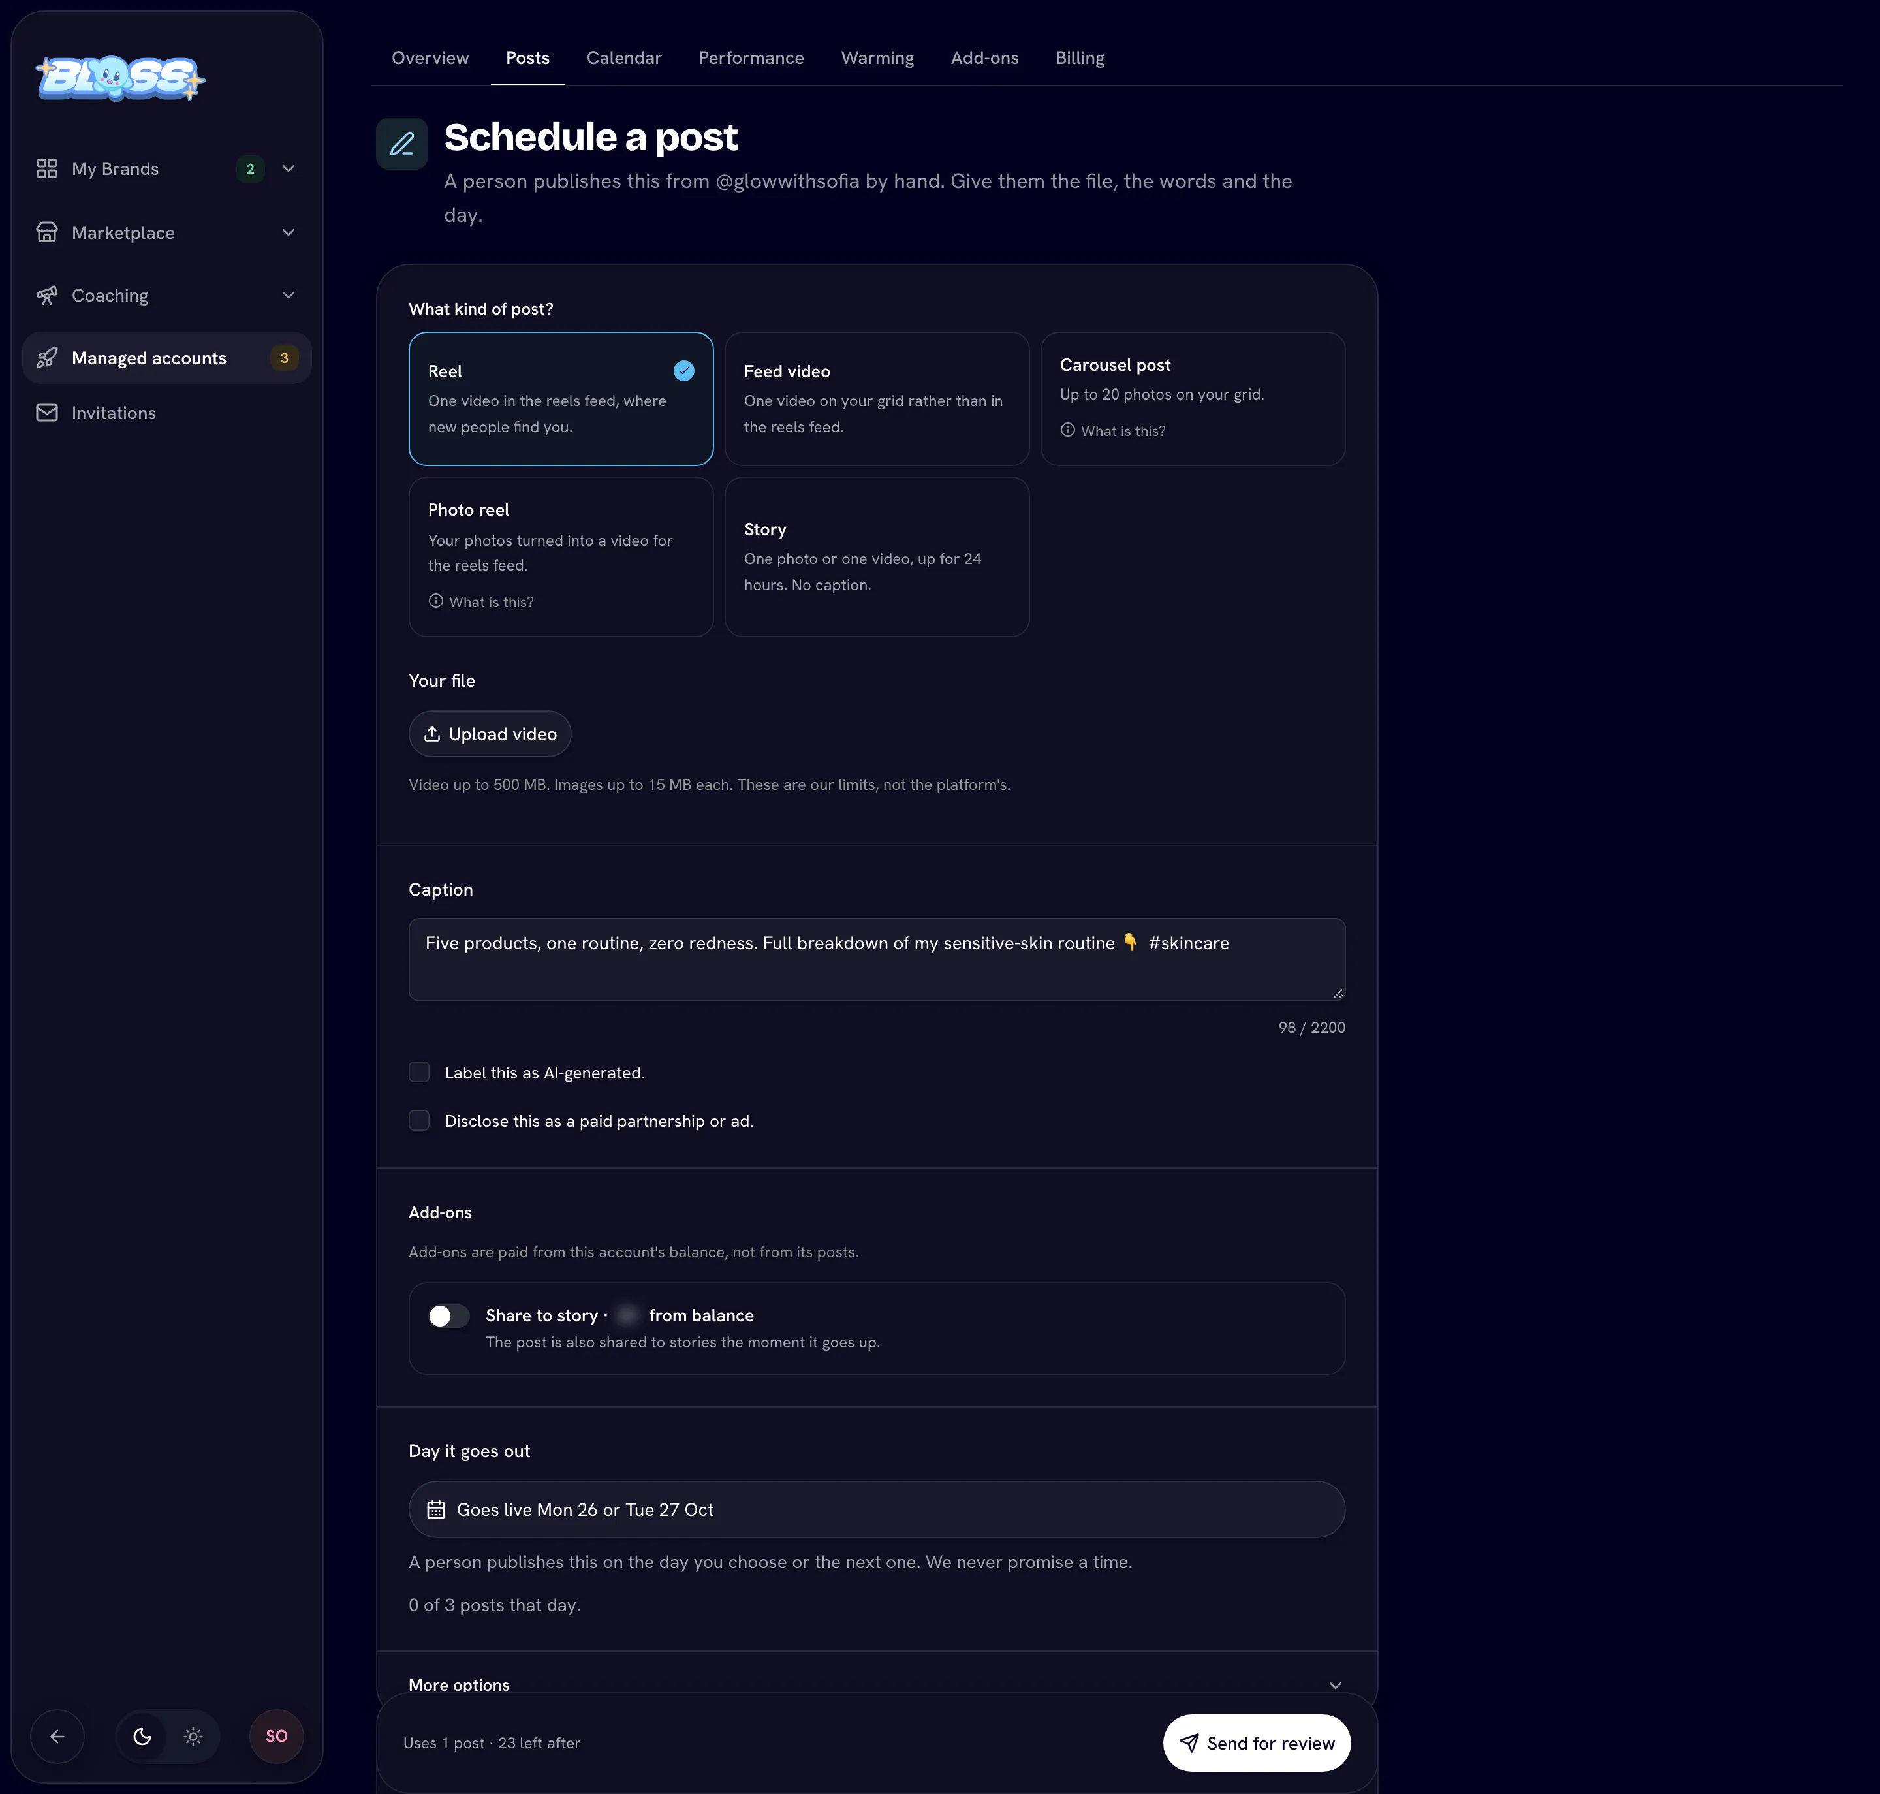Click the Send for review button
Screen dimensions: 1880x1794
1257,1743
